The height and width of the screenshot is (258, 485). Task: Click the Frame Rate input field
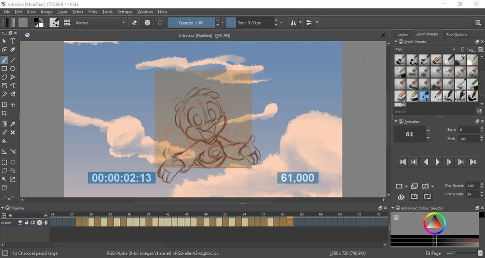click(x=473, y=194)
